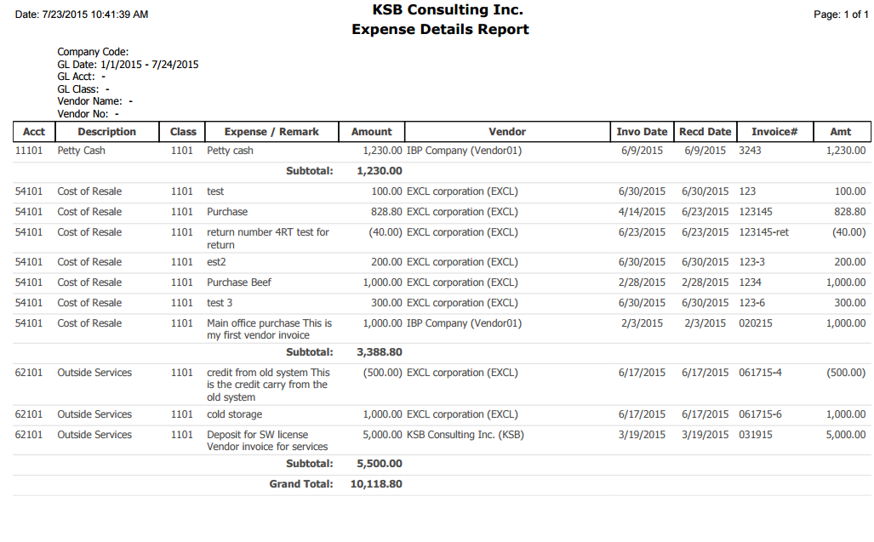Select the Petty Cash description cell
This screenshot has height=542, width=874.
[82, 151]
